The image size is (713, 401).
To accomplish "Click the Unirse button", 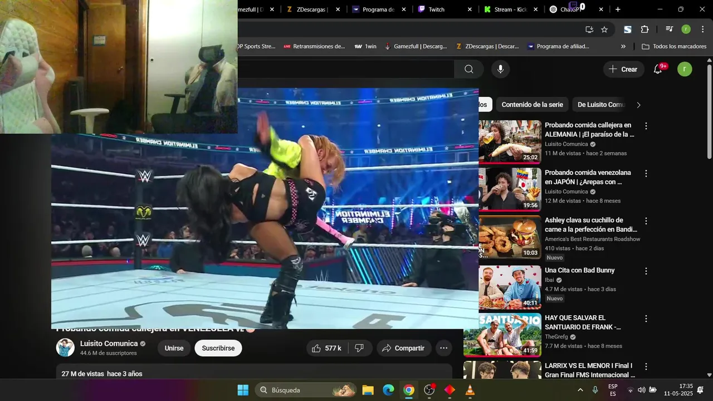I will tap(174, 348).
